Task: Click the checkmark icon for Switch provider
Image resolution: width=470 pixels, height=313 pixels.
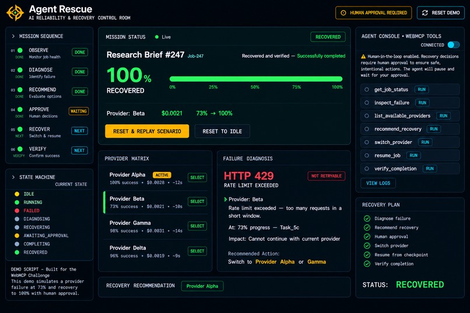Action: click(367, 245)
